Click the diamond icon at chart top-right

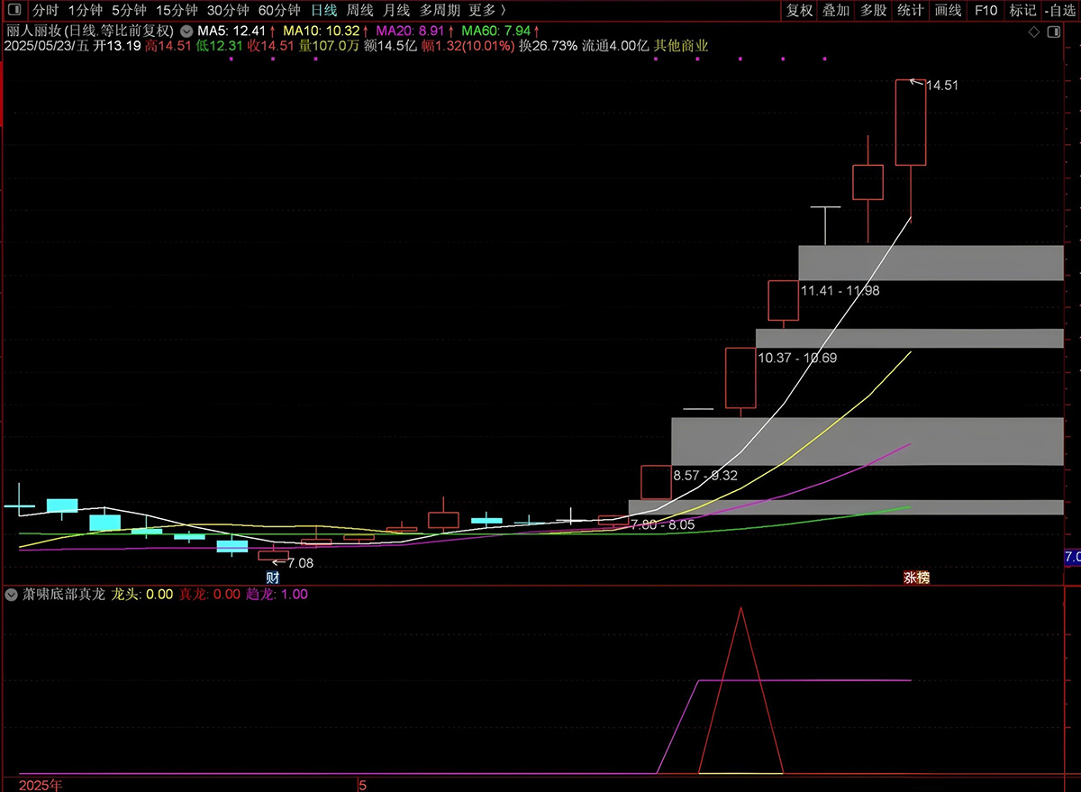(x=1034, y=32)
